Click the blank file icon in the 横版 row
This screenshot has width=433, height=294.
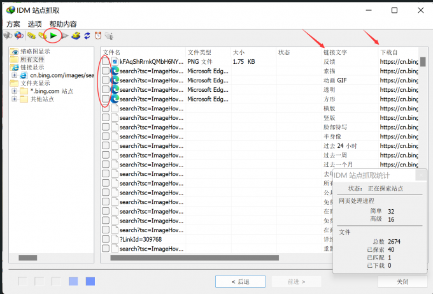point(115,108)
